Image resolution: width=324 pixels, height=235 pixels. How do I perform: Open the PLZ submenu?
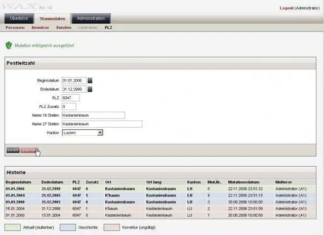[108, 28]
